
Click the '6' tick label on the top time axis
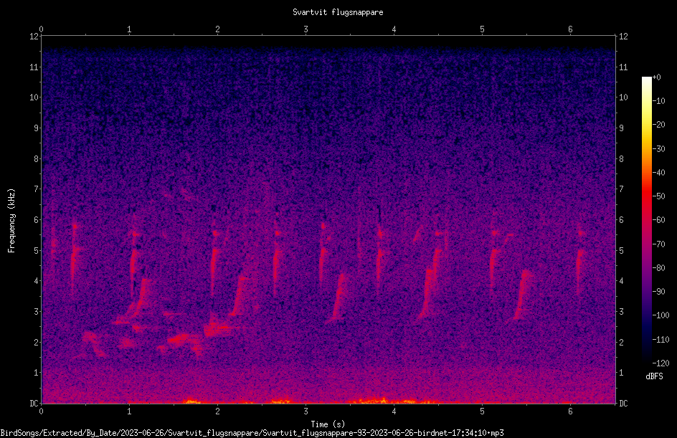point(570,29)
